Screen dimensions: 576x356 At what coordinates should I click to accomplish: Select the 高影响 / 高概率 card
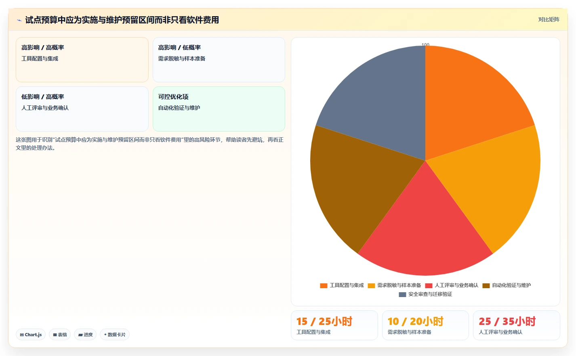click(82, 60)
